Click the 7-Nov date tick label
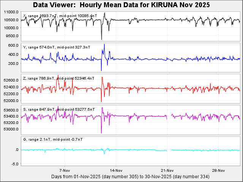This screenshot has width=243, height=182. pyautogui.click(x=64, y=170)
